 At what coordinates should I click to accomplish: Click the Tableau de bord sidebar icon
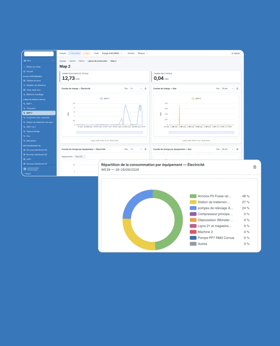[25, 81]
